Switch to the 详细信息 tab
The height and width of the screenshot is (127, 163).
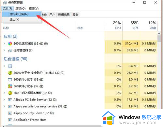tap(64, 15)
